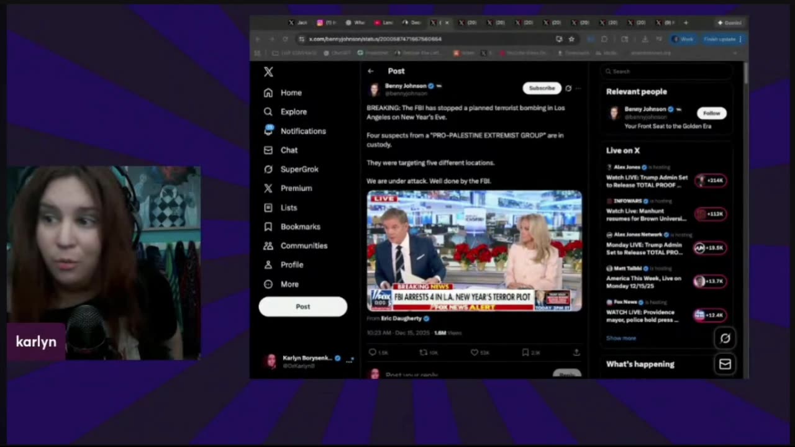This screenshot has height=447, width=795.
Task: Click the install app icon in address bar
Action: click(559, 39)
